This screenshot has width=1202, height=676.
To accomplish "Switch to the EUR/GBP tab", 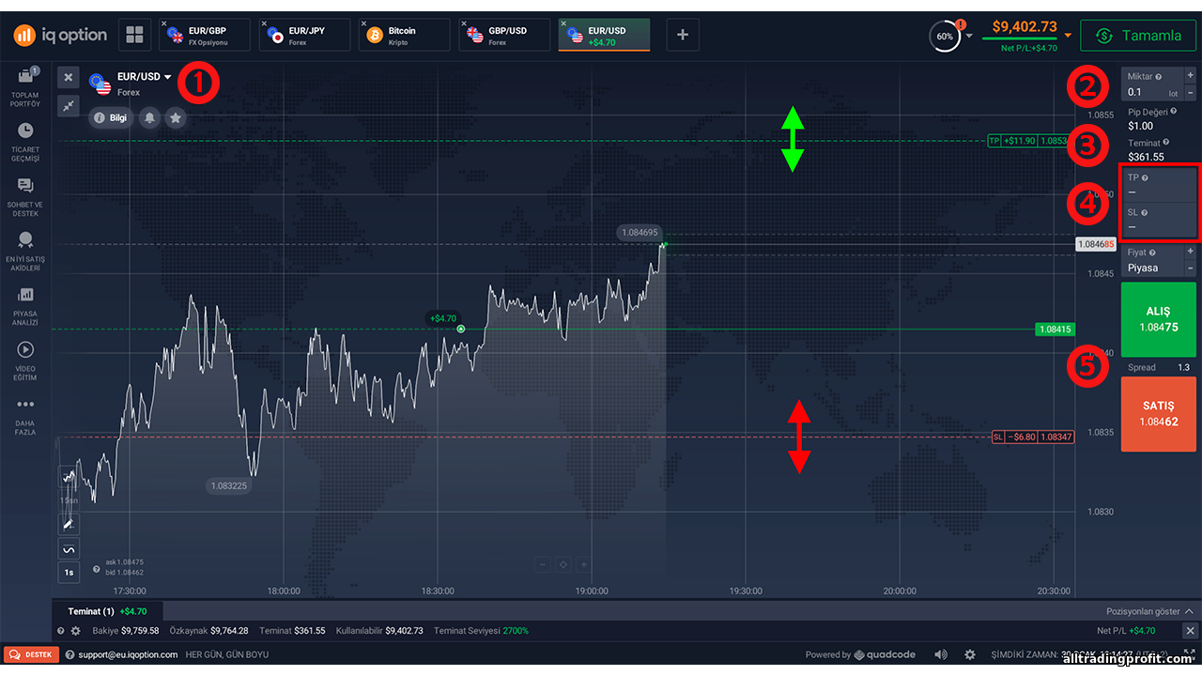I will (204, 36).
